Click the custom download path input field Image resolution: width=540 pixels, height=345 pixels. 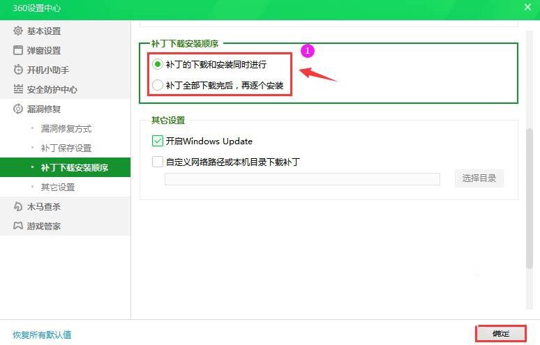pyautogui.click(x=302, y=179)
